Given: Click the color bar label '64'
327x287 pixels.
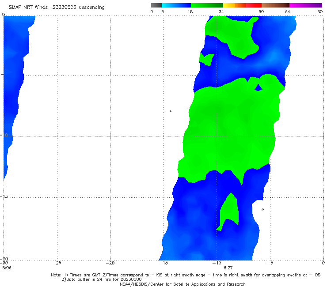Looking at the screenshot, I should (288, 12).
